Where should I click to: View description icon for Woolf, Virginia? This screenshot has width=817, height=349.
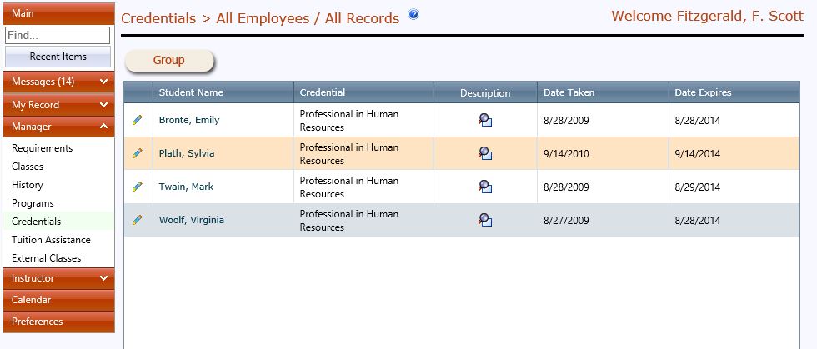click(485, 221)
